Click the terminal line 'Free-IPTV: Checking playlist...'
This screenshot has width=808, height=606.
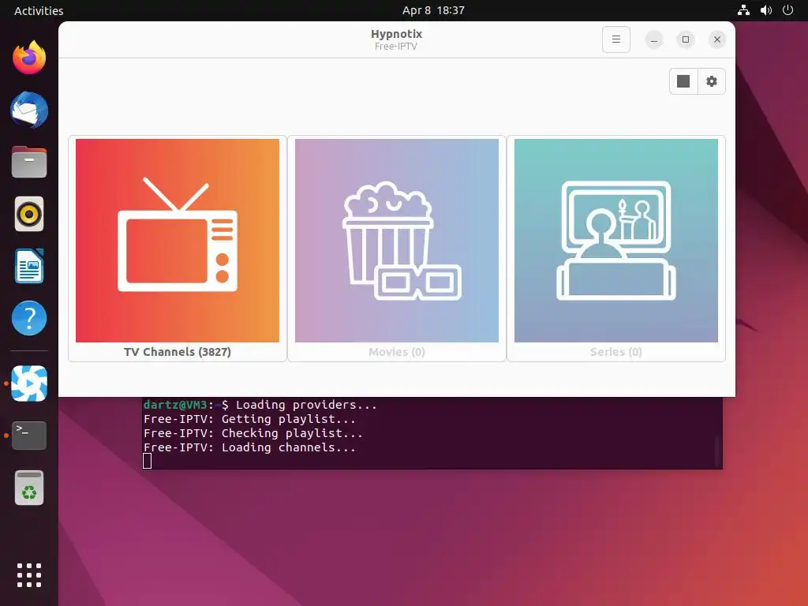(x=253, y=433)
